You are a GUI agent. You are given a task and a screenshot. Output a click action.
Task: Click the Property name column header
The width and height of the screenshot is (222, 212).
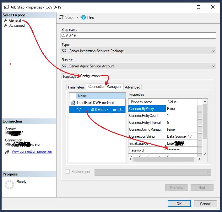point(147,102)
